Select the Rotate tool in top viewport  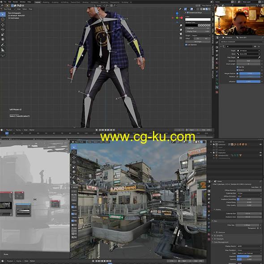pos(3,30)
